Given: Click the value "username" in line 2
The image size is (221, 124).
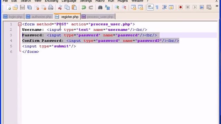Looking at the screenshot, I should (118, 30).
